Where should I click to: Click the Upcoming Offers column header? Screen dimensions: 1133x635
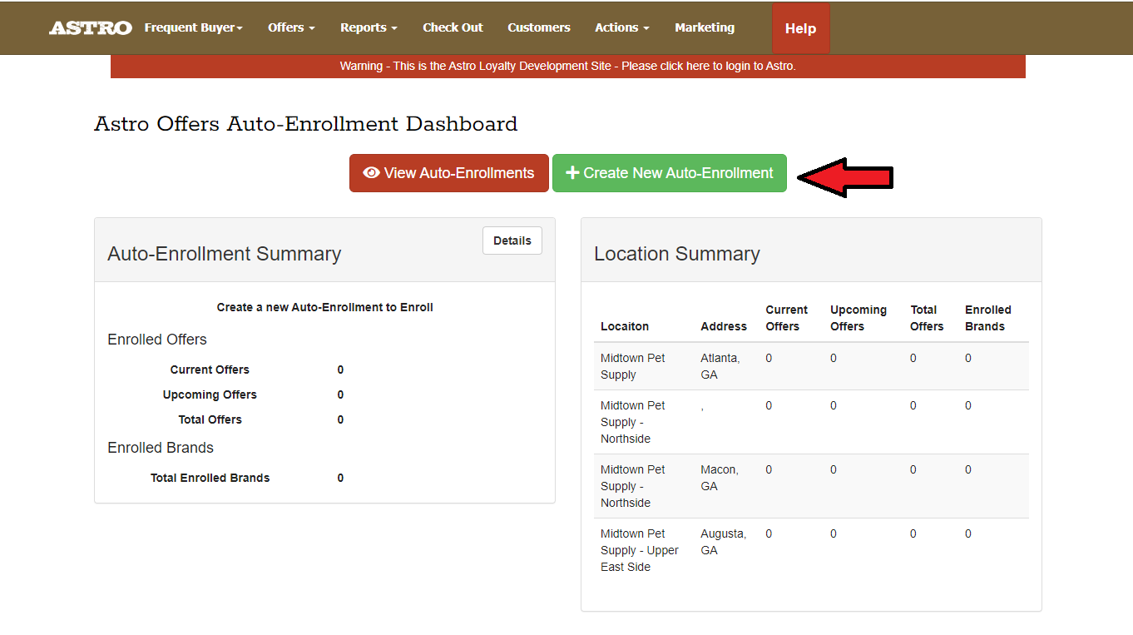pos(858,318)
